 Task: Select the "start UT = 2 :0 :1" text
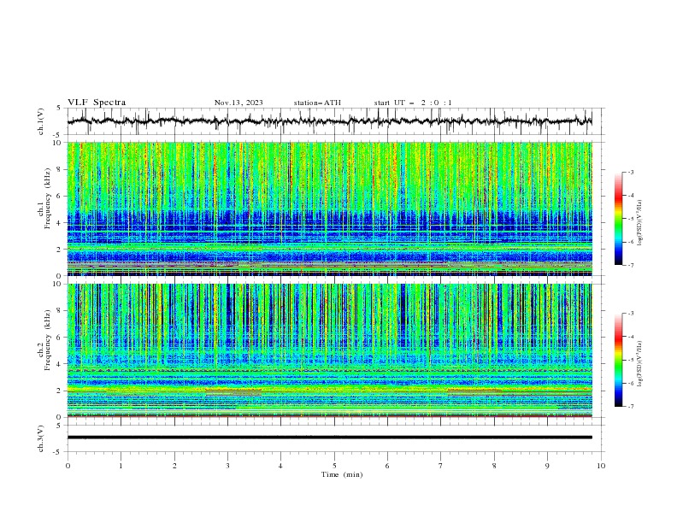413,103
